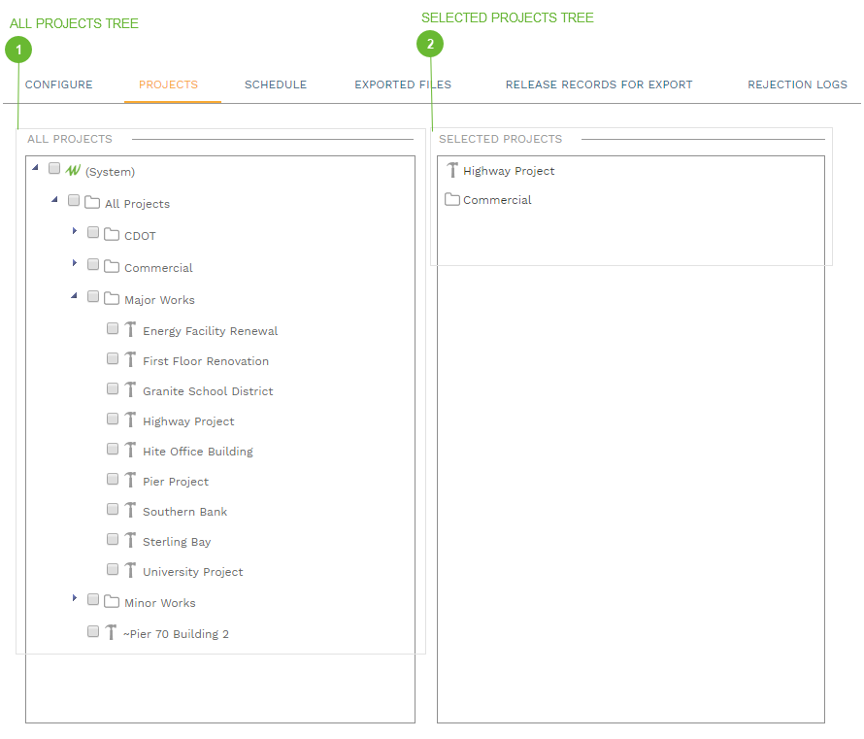864x739 pixels.
Task: Click the Major Works folder icon
Action: click(x=110, y=298)
